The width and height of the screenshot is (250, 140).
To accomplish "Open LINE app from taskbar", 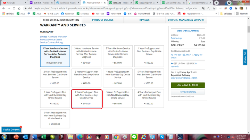I will (x=134, y=137).
